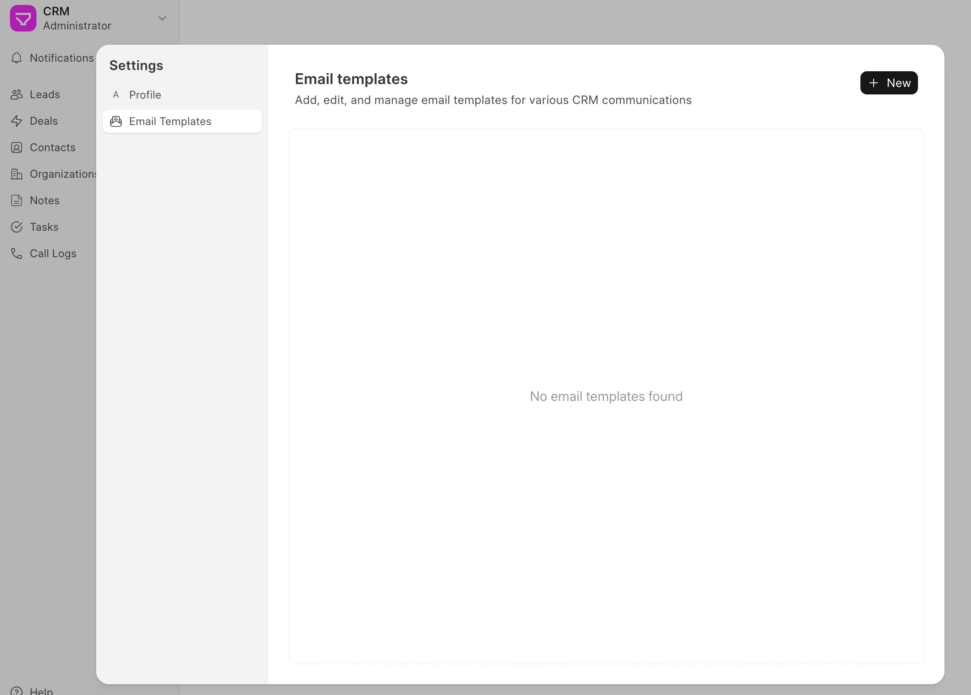Open the Profile settings tab

coord(145,95)
